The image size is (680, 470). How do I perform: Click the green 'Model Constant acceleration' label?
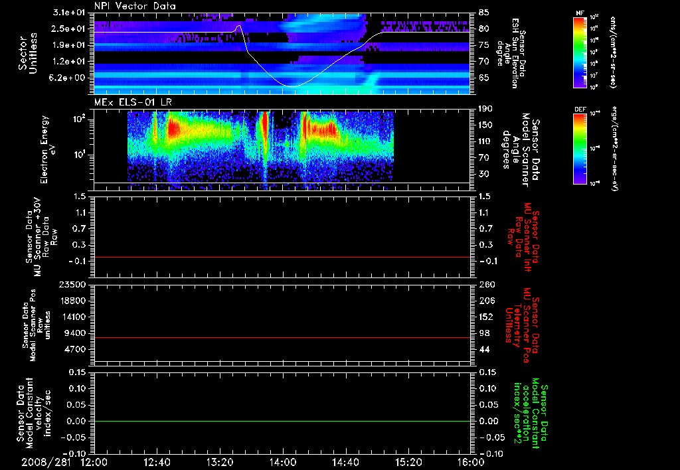(531, 414)
